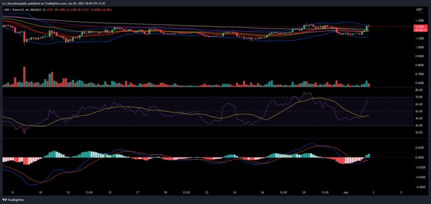Click the 40.00 RSI axis label
This screenshot has width=431, height=204.
(419, 118)
